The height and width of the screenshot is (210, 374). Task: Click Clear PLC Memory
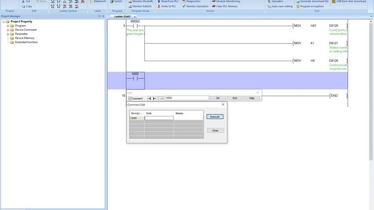pos(224,6)
